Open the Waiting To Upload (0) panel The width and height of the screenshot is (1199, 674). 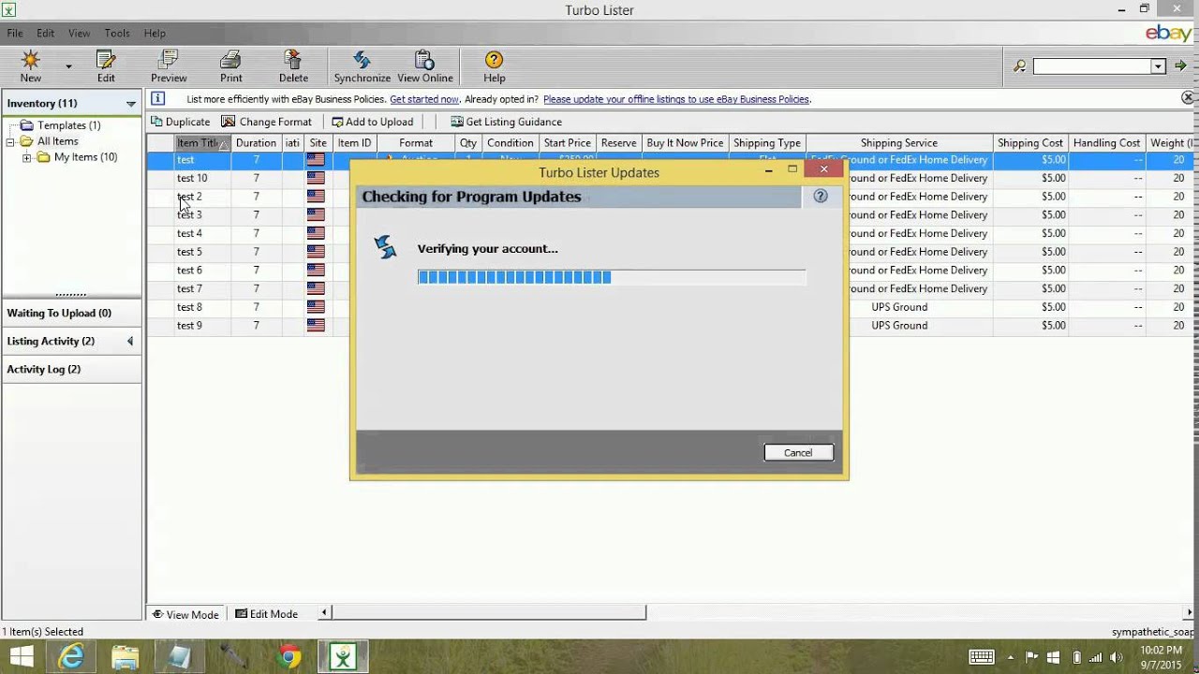click(72, 313)
